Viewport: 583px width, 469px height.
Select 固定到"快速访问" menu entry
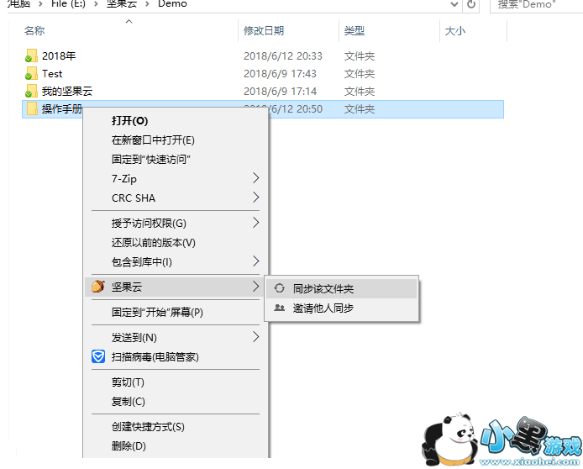coord(175,160)
